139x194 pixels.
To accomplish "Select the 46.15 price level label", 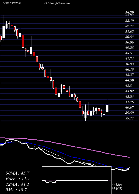I will click(129, 69).
